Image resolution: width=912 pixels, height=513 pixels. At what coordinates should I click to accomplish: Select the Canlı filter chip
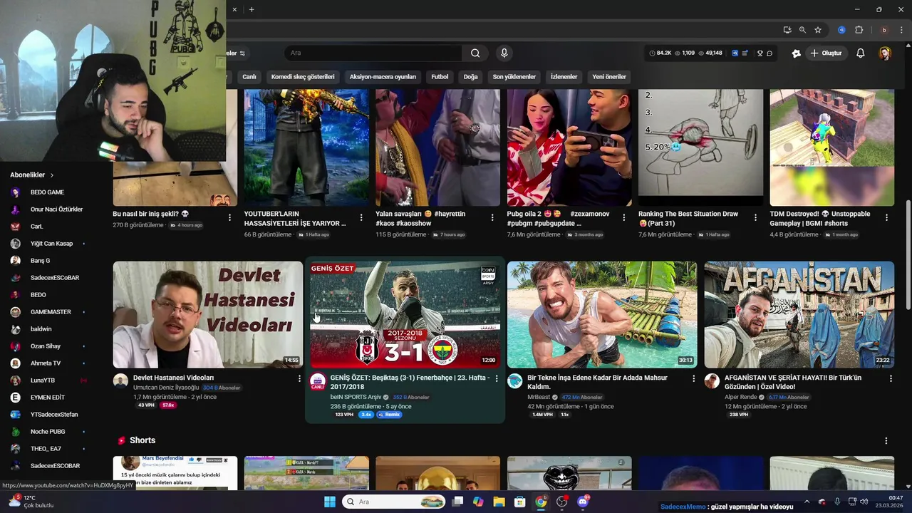click(x=249, y=77)
